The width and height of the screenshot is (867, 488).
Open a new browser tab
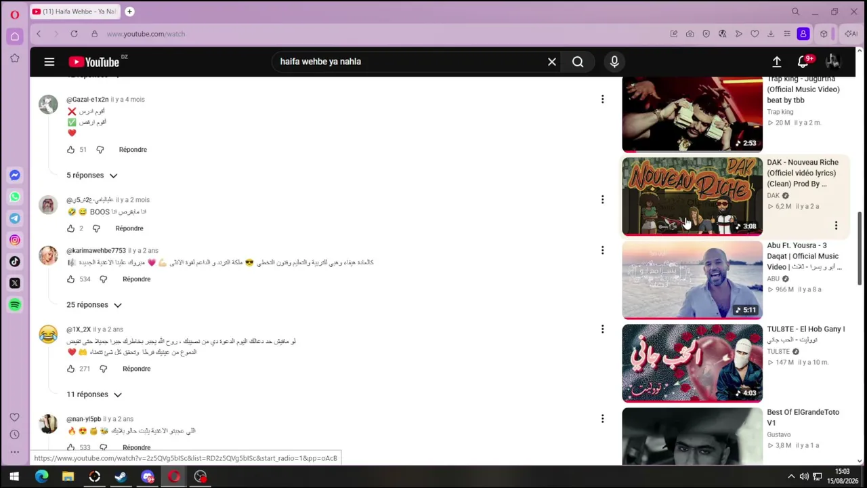coord(129,12)
